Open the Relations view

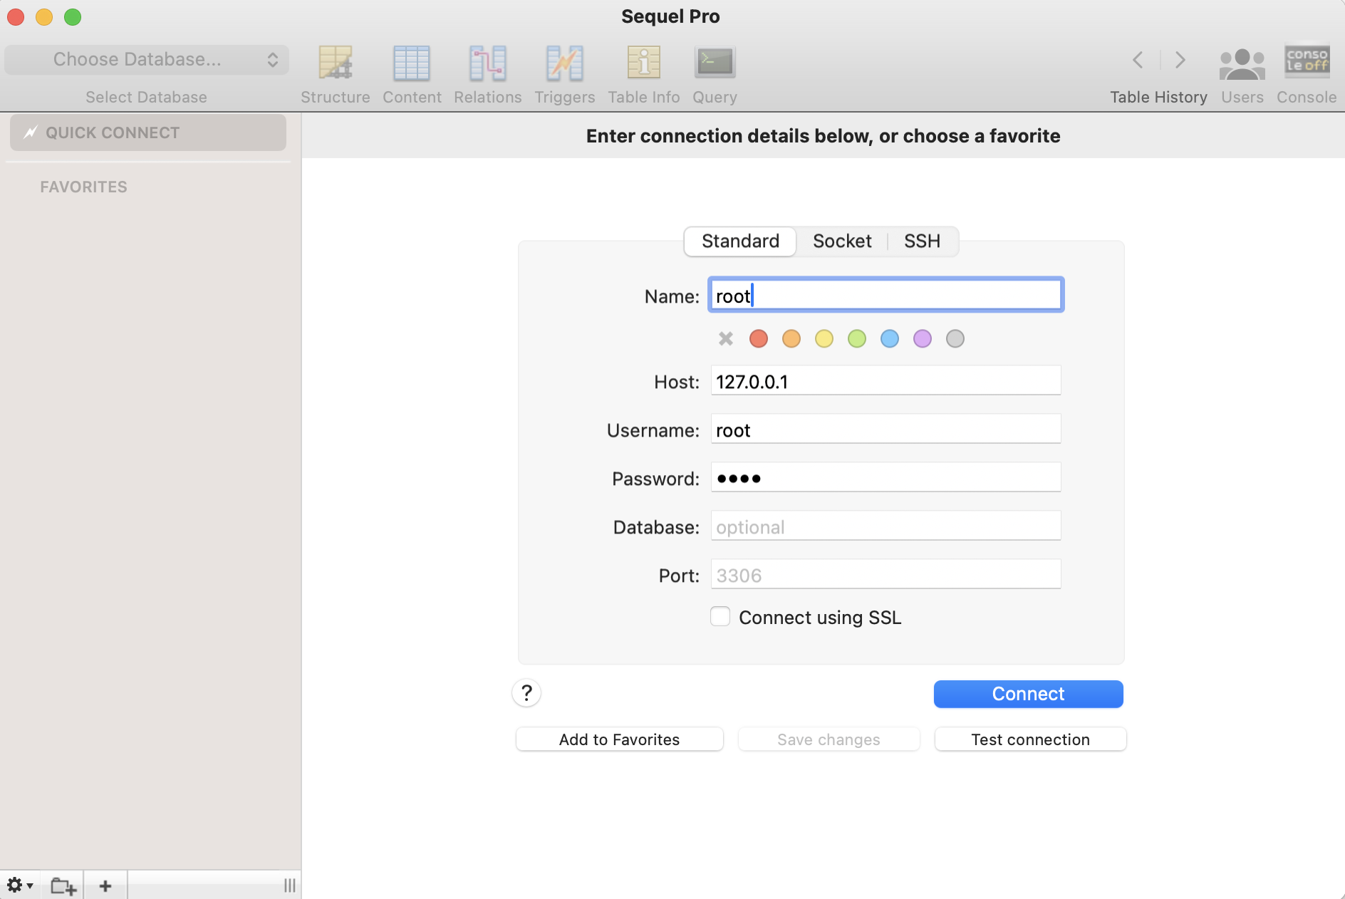click(x=488, y=74)
